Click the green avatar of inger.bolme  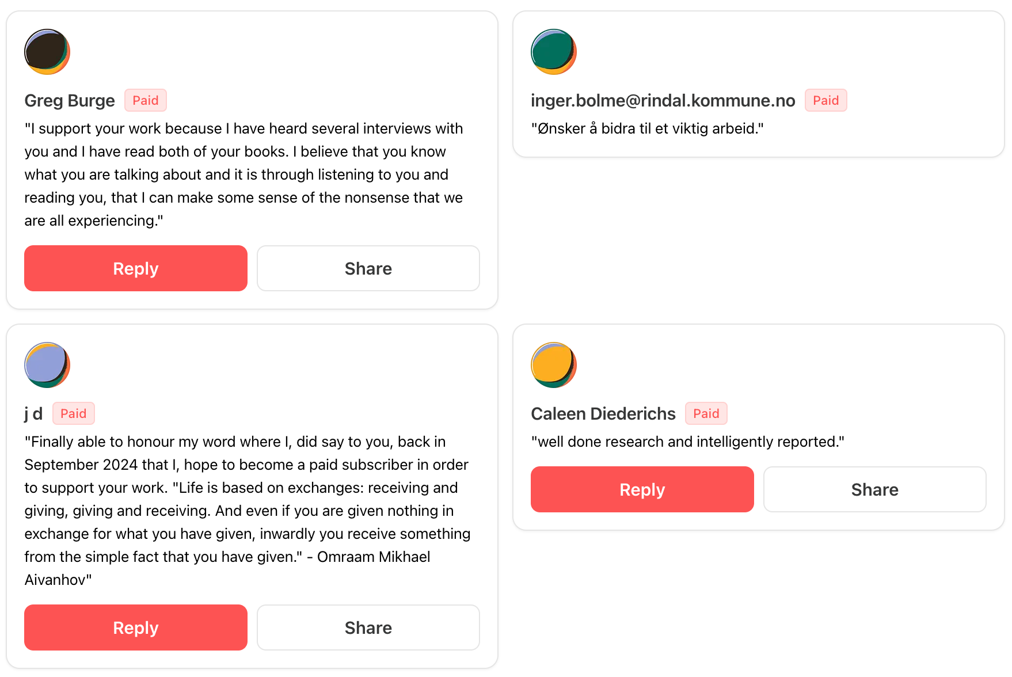554,52
